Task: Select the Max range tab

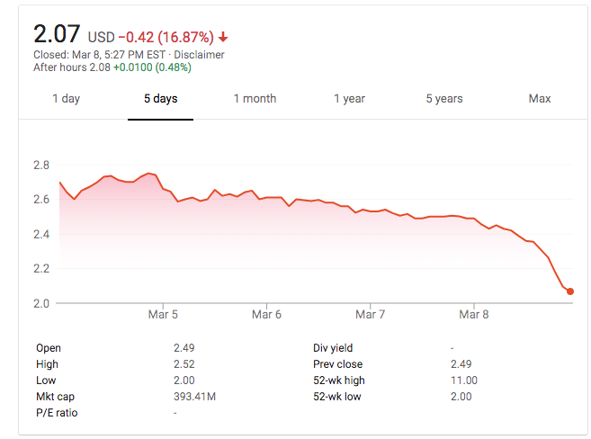Action: pyautogui.click(x=540, y=99)
